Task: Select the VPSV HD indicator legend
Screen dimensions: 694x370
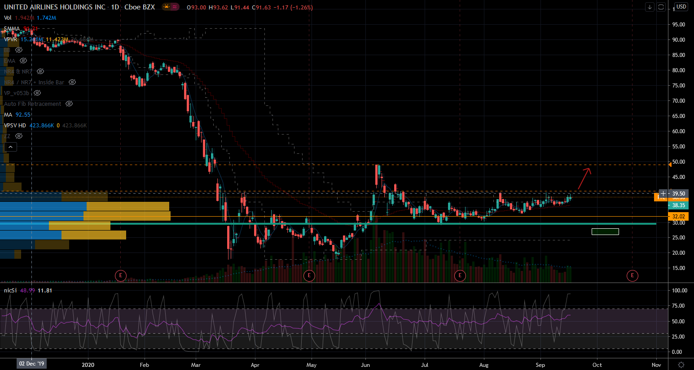Action: tap(15, 126)
